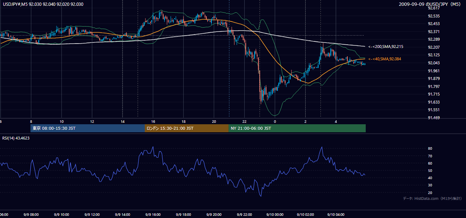
Task: Click price level 91.551 on price axis
Action: [x=434, y=110]
